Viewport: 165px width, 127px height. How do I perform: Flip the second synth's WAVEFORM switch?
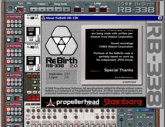point(32,47)
